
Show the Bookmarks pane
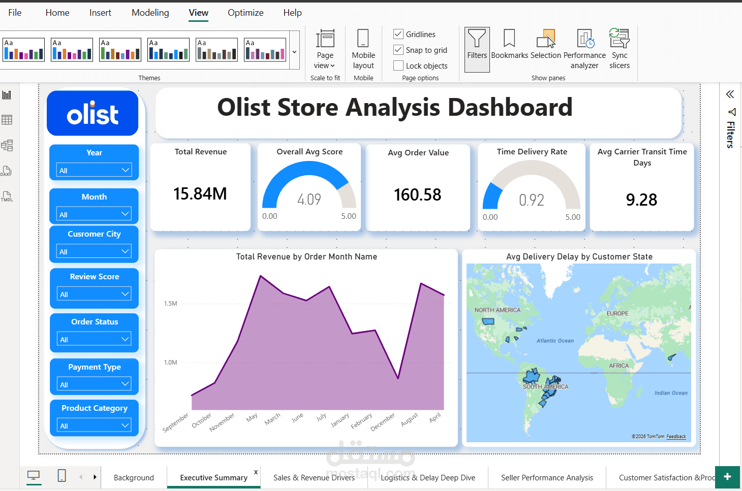pos(509,45)
